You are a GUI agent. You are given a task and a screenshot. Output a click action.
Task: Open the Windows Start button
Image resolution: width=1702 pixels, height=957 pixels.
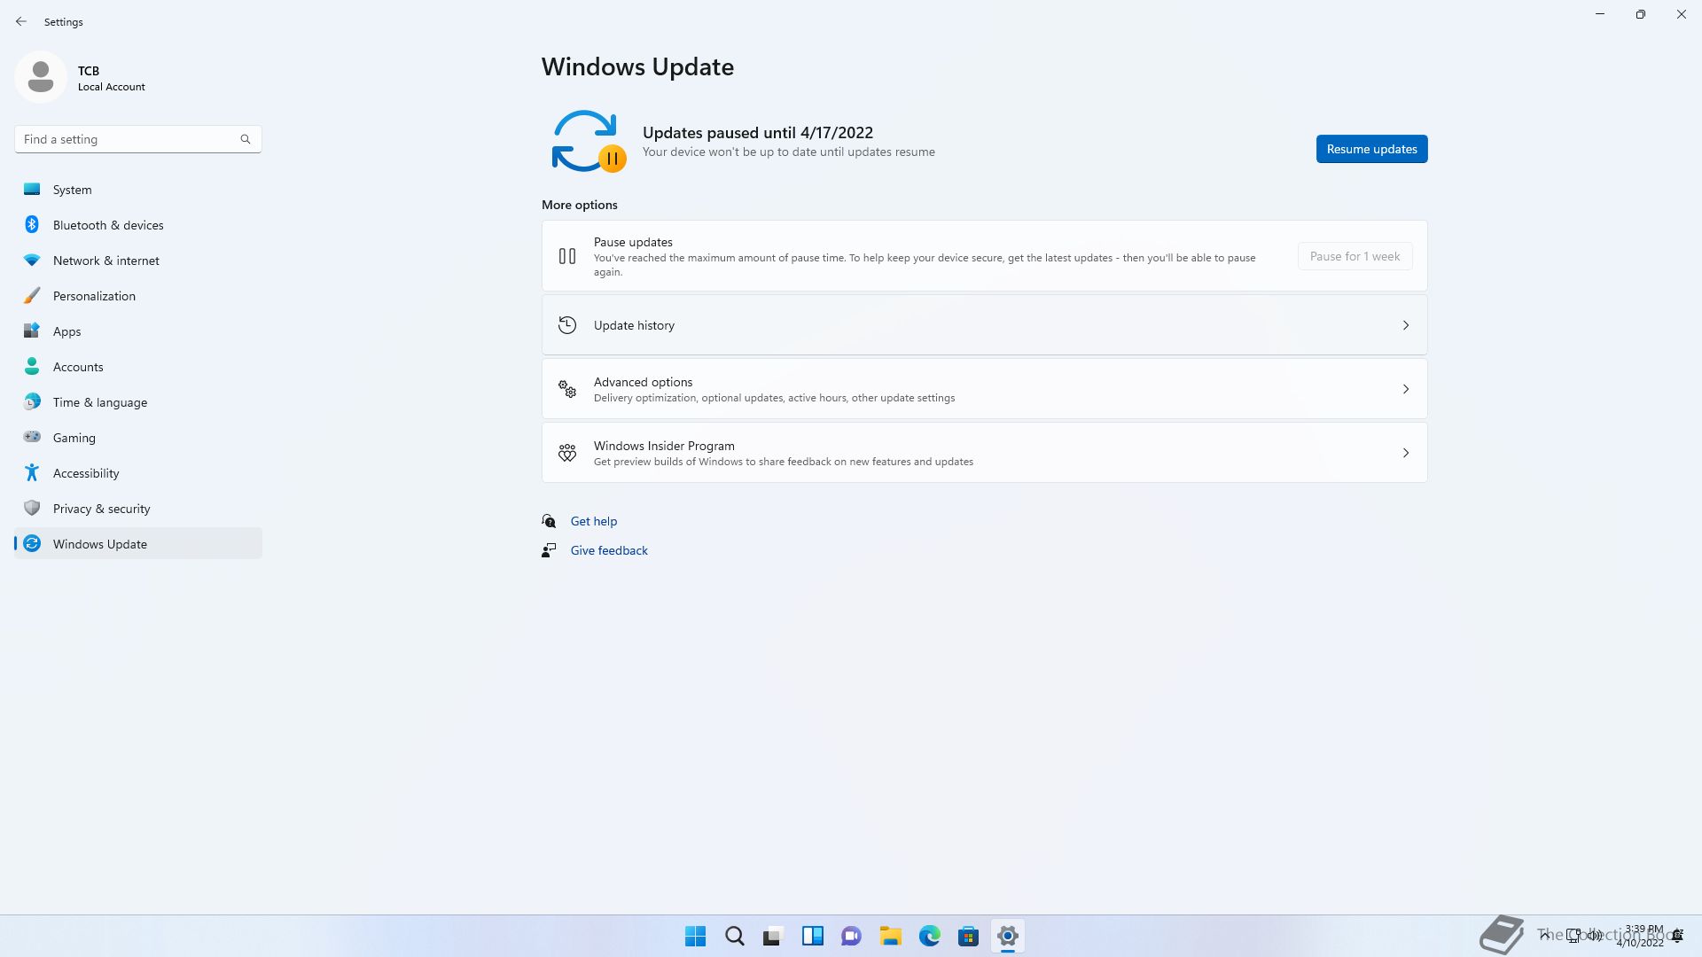coord(696,936)
